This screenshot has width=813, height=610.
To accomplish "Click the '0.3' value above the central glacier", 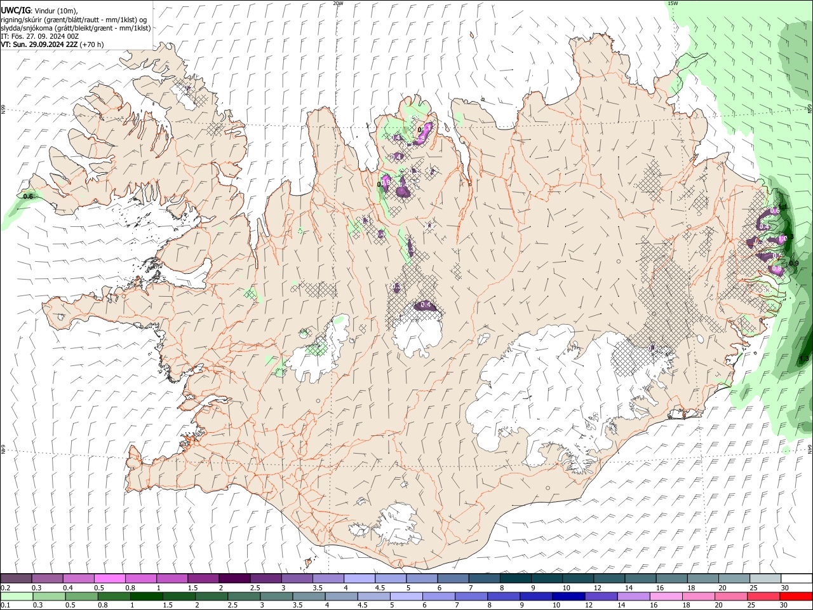I will (x=396, y=287).
